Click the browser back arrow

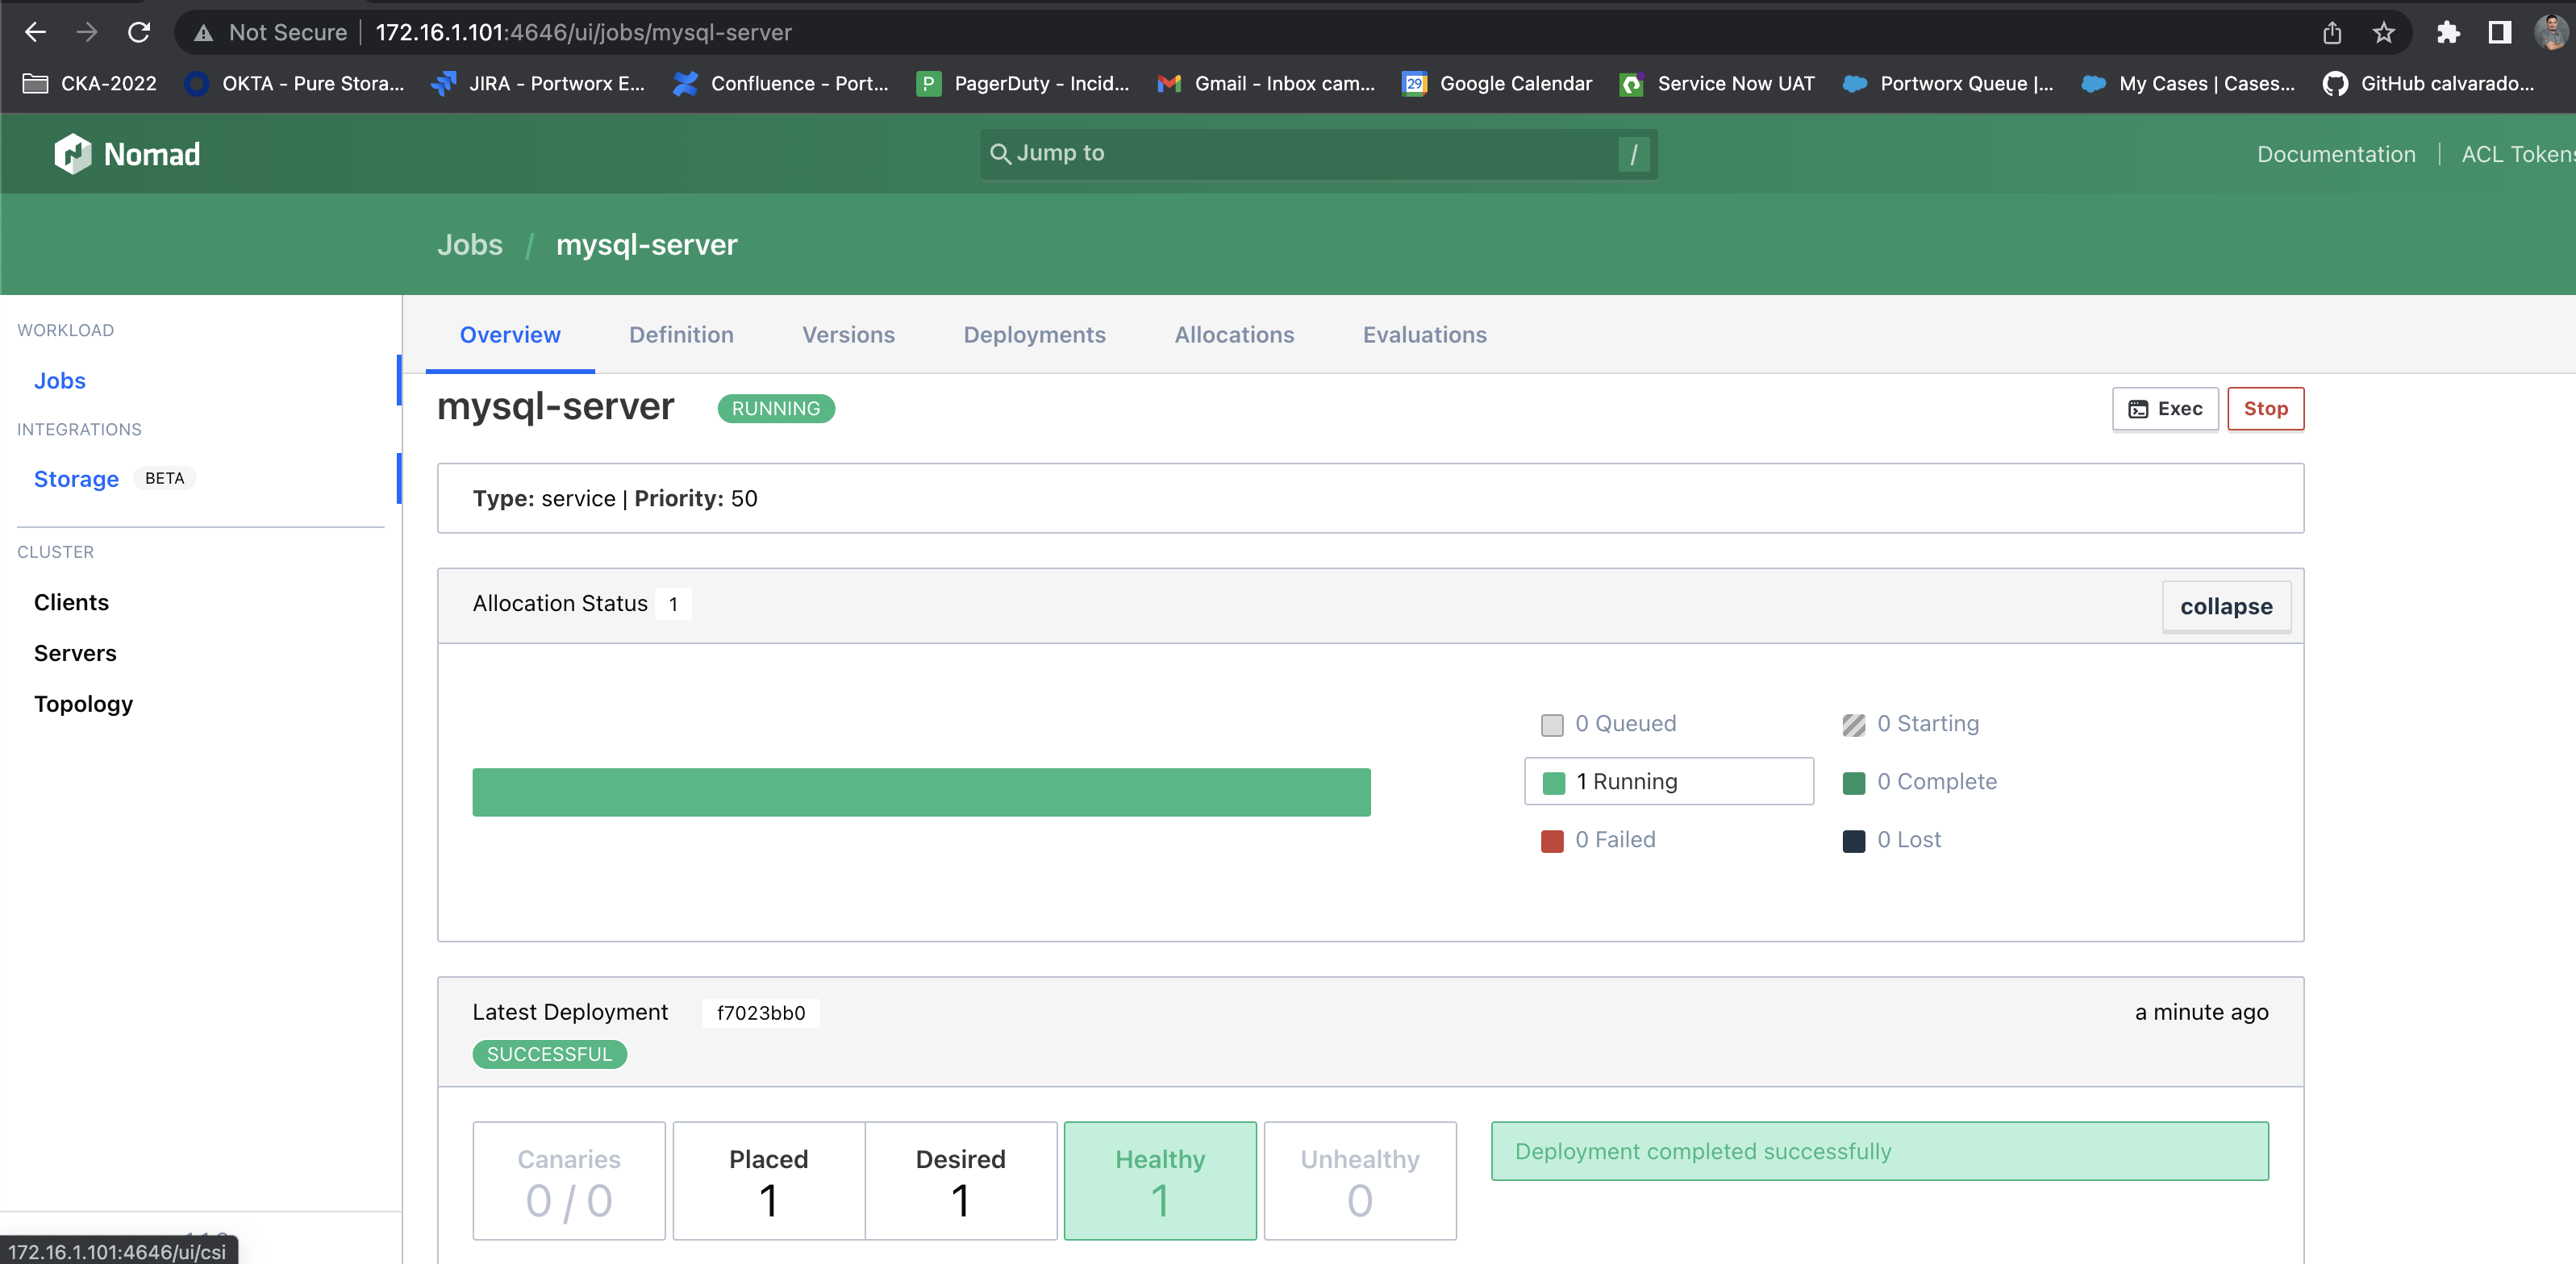(35, 32)
